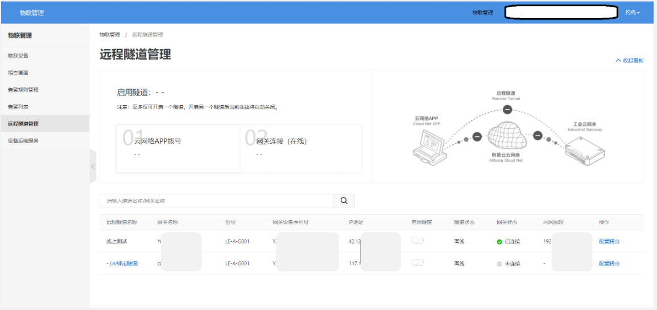Open 物联设备 in the sidebar menu
657x310 pixels.
18,56
